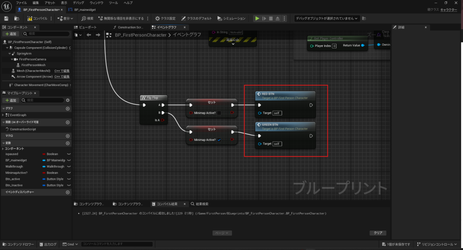Open クラス設定 (Class Settings)
This screenshot has width=463, height=250.
[165, 19]
